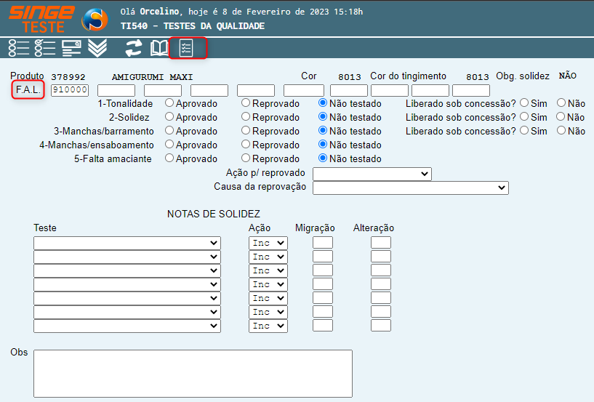Click the Obs text area
Image resolution: width=594 pixels, height=402 pixels.
[x=193, y=374]
